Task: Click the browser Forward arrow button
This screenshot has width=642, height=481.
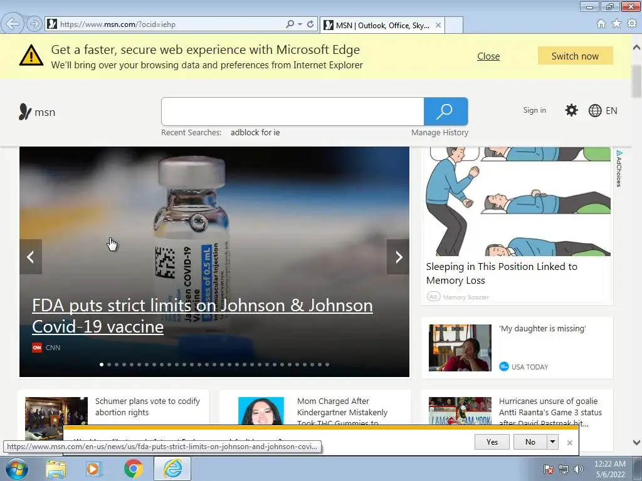Action: click(x=34, y=24)
